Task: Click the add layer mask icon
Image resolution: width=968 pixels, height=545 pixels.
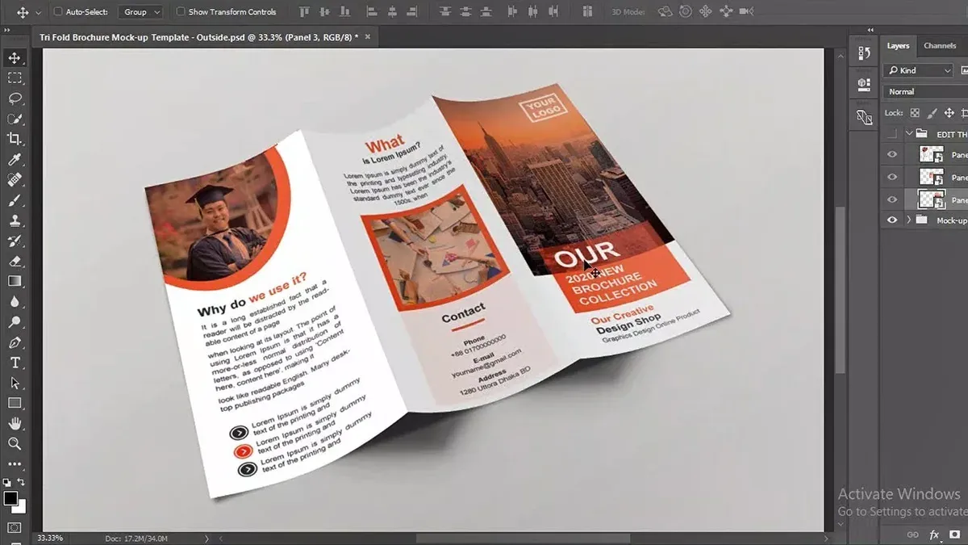Action: pos(955,535)
